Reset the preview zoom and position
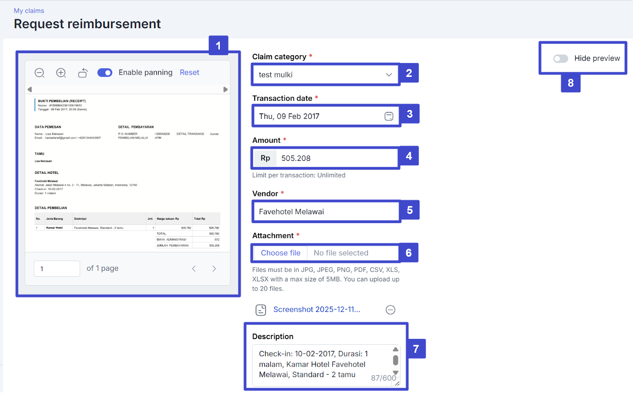This screenshot has height=394, width=633. tap(189, 73)
